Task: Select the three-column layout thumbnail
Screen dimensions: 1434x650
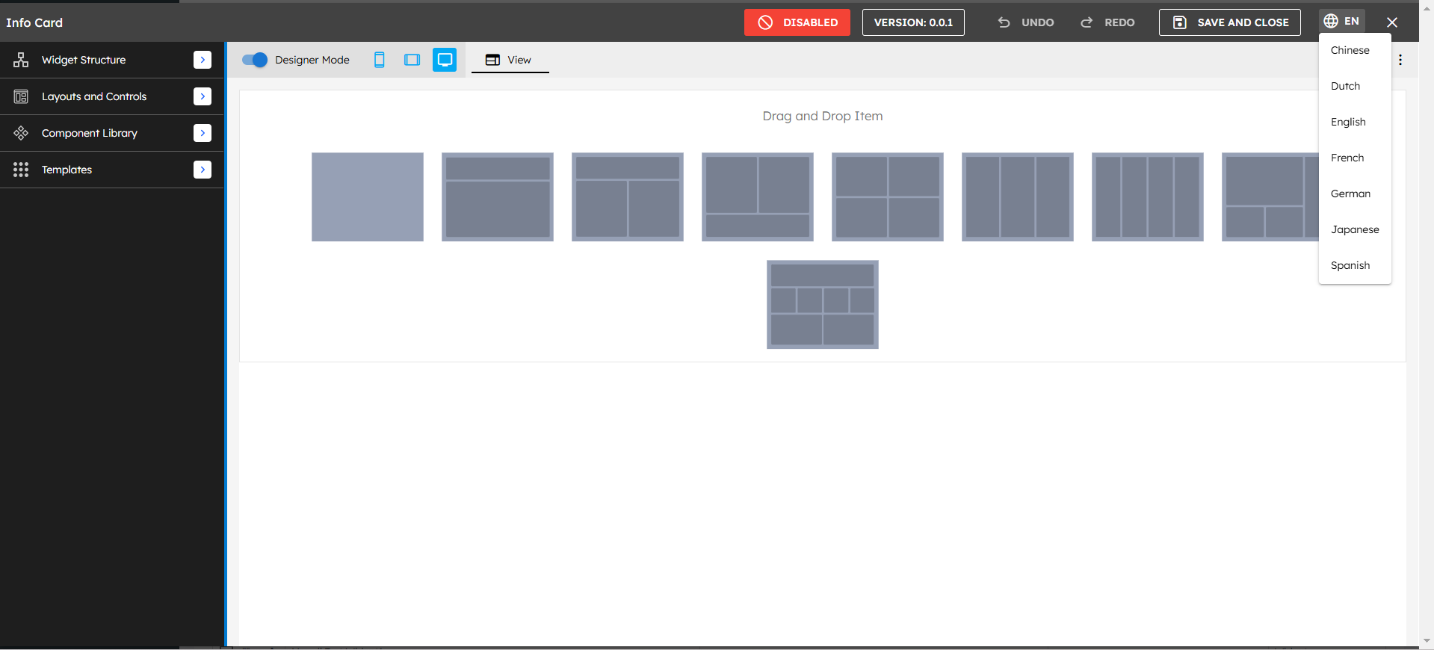Action: point(1018,197)
